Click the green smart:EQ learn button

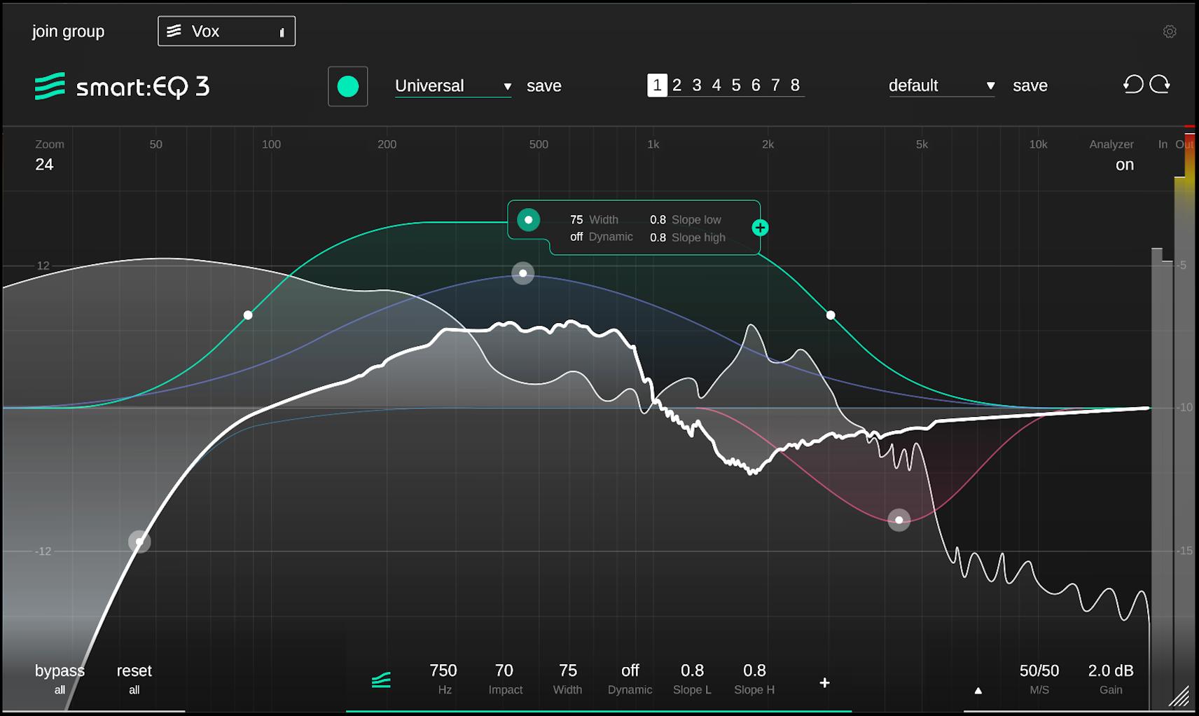(x=348, y=86)
